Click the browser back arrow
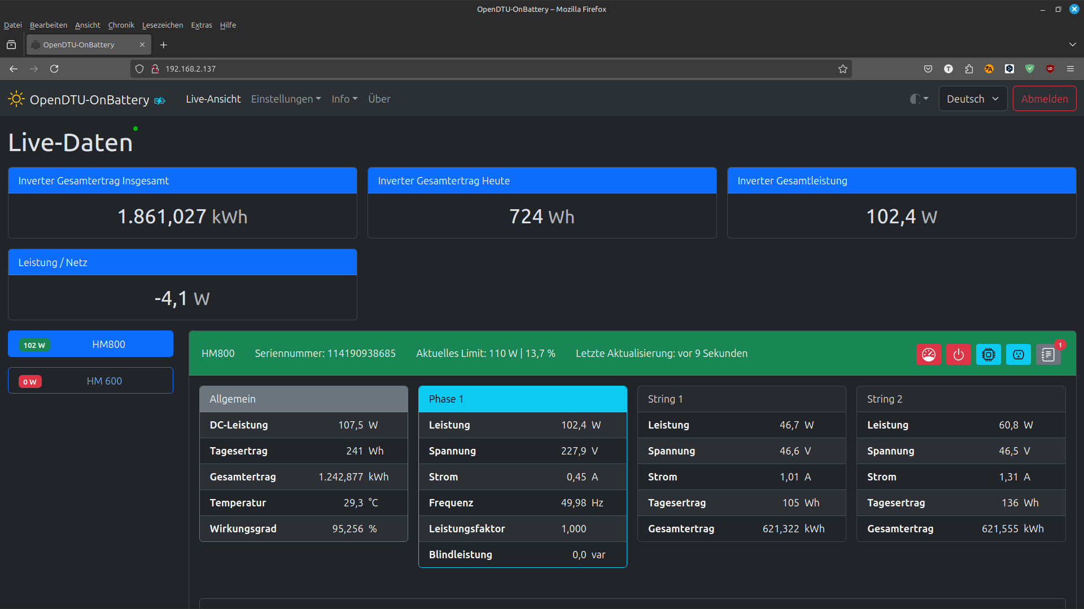Image resolution: width=1084 pixels, height=609 pixels. click(x=14, y=69)
